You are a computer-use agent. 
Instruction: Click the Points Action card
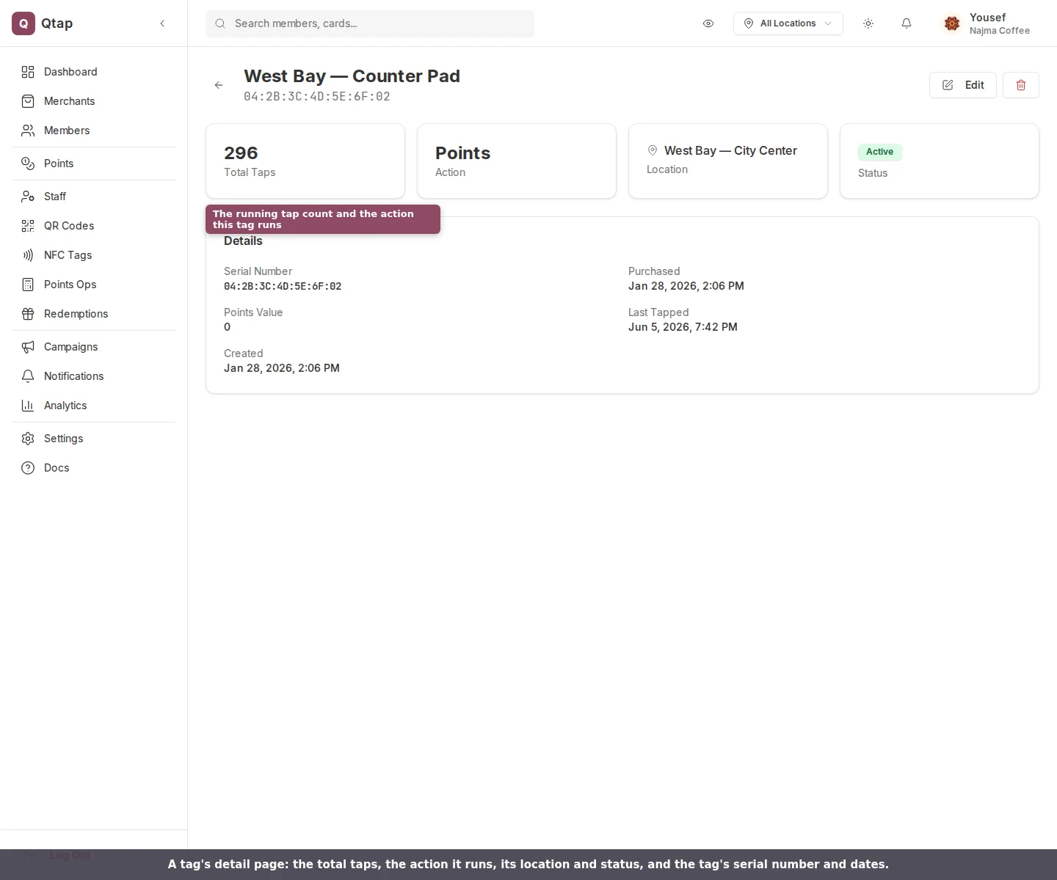point(517,161)
